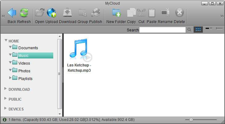This screenshot has height=124, width=225.
Task: Click the Open folder icon
Action: 40,13
